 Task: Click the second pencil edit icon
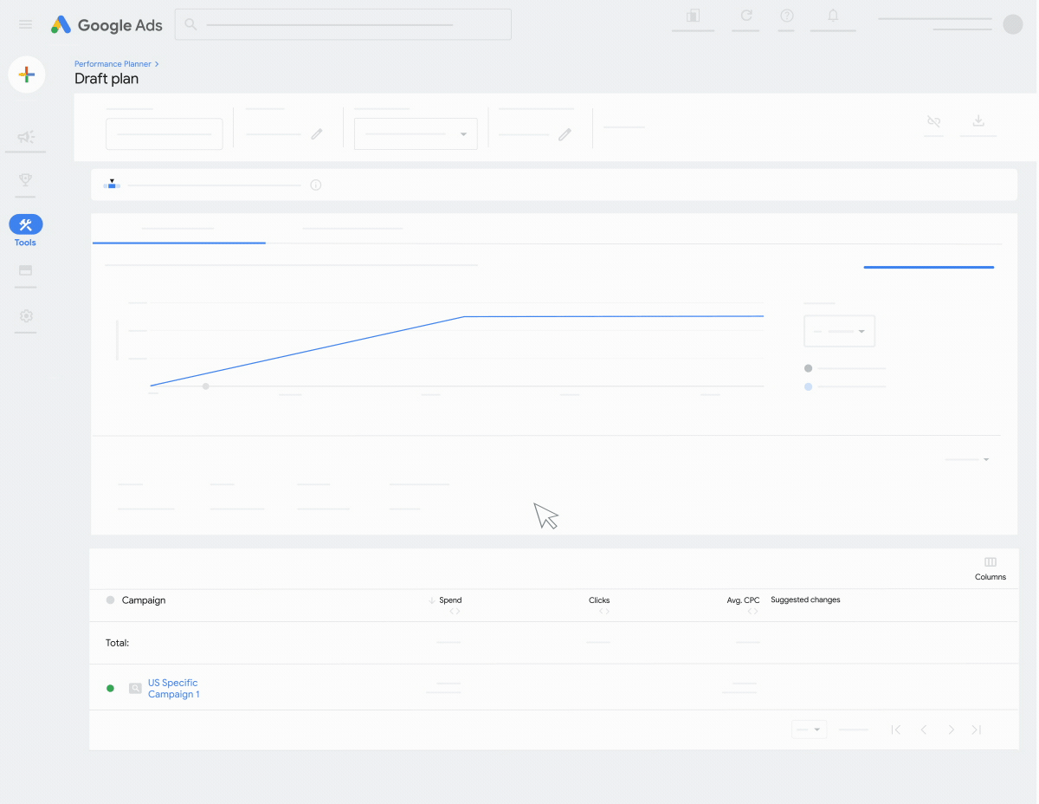(565, 134)
